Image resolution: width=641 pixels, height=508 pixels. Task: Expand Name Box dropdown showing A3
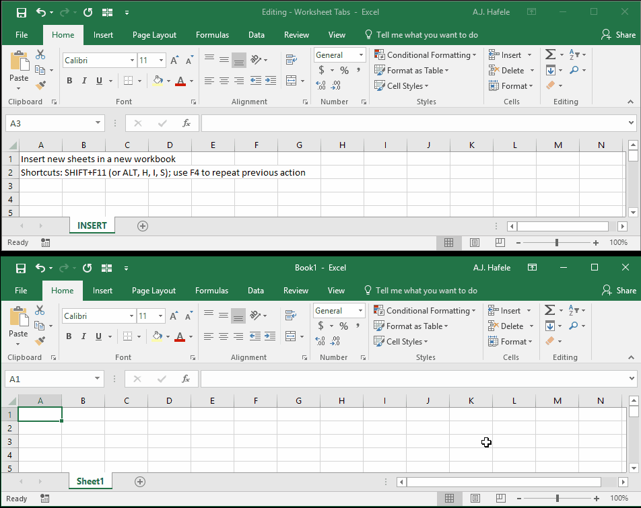coord(98,123)
